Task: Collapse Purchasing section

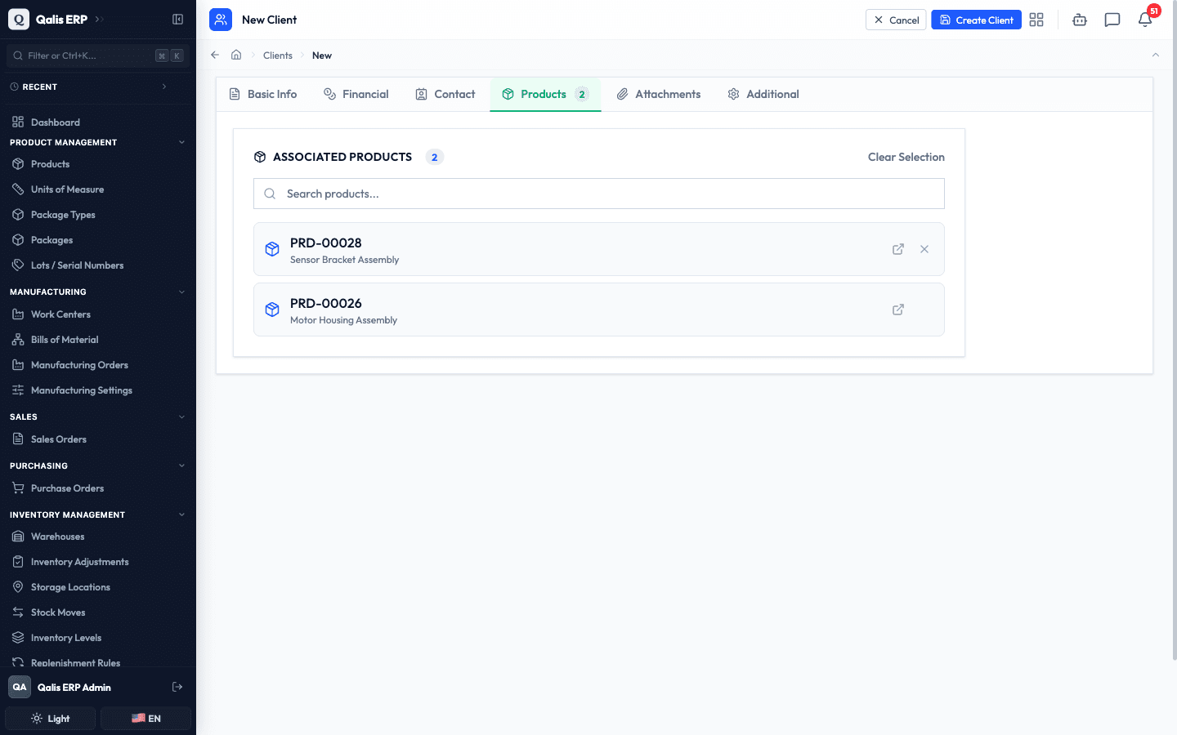Action: 181,465
